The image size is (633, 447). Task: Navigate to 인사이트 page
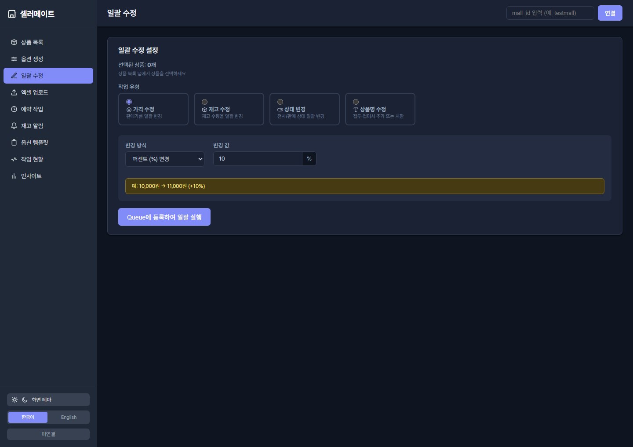[48, 176]
